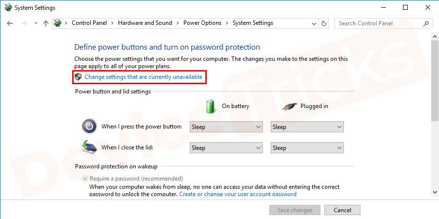Click the green battery icon
The image size is (439, 219).
coord(211,106)
